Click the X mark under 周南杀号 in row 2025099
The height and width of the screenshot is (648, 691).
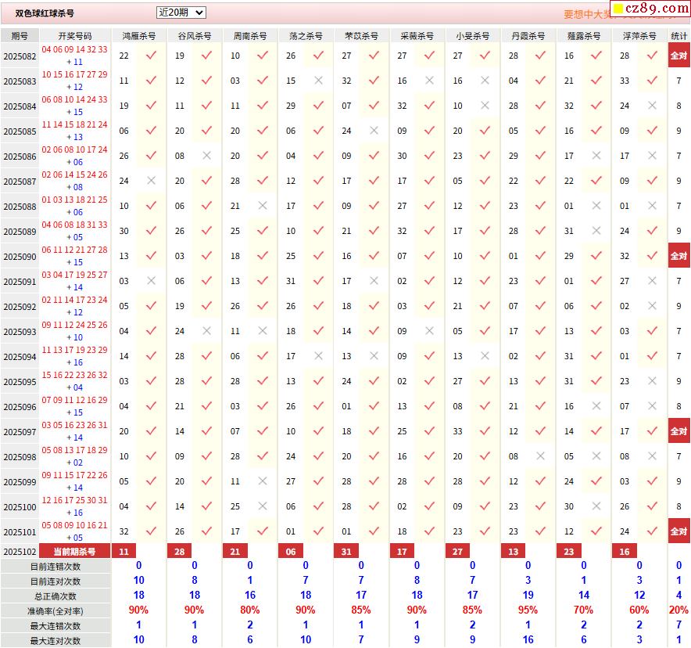(x=263, y=481)
